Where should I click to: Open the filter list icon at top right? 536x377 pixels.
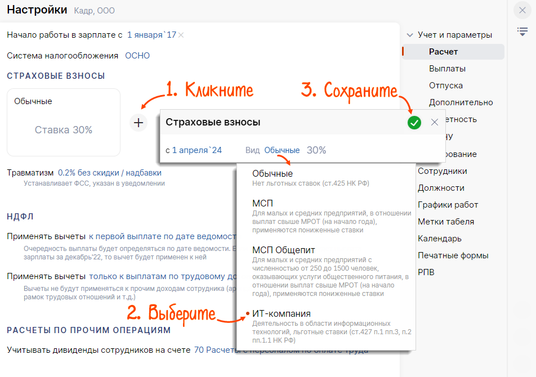(x=522, y=31)
